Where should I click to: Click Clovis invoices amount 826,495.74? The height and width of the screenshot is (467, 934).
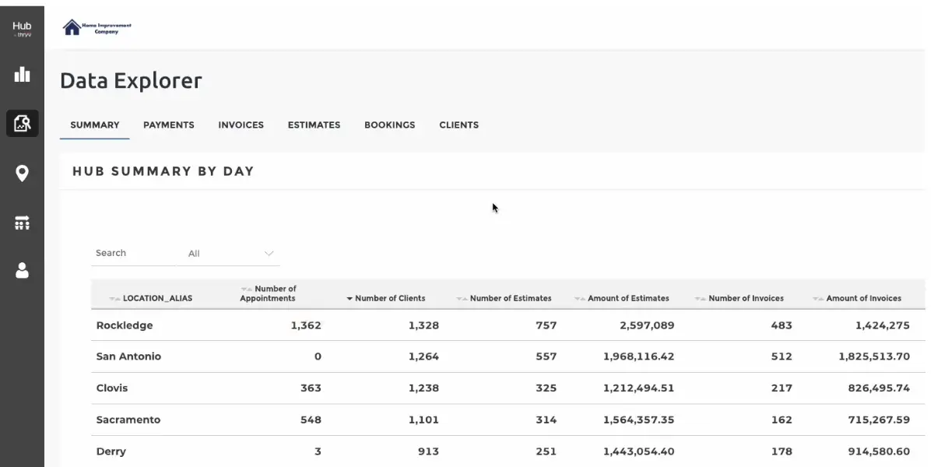coord(880,388)
